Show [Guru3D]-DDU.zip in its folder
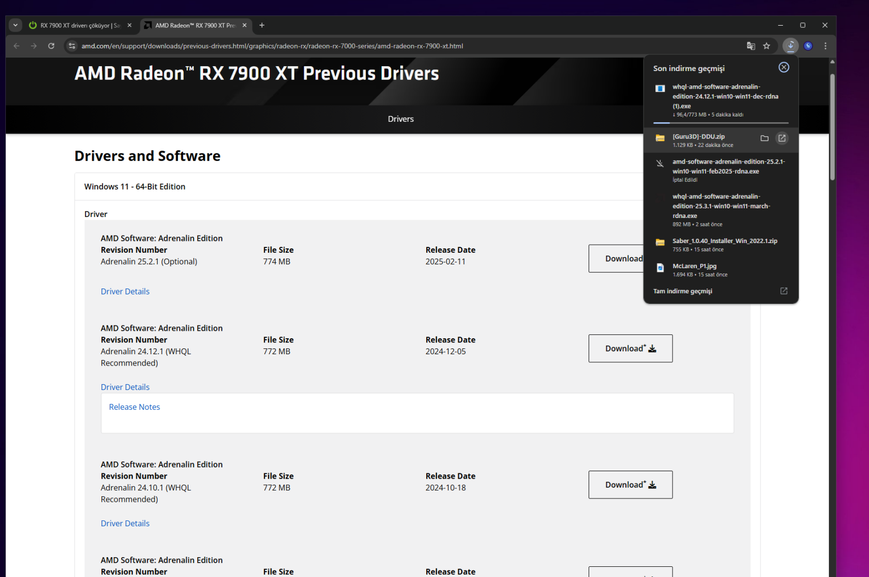Screen dimensions: 869x577 tap(764, 138)
